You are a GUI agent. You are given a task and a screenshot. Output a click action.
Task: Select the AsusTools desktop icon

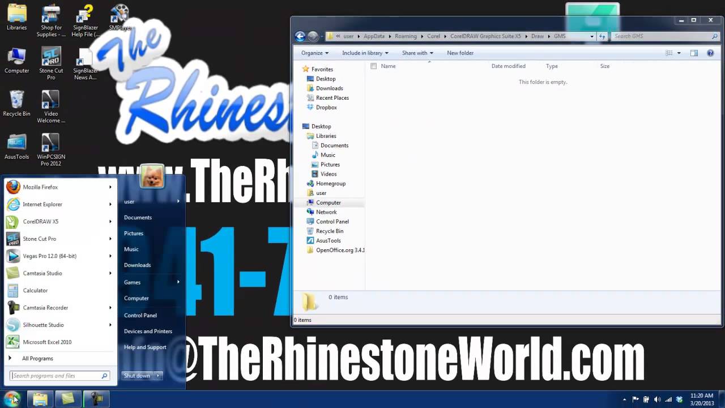(x=17, y=146)
